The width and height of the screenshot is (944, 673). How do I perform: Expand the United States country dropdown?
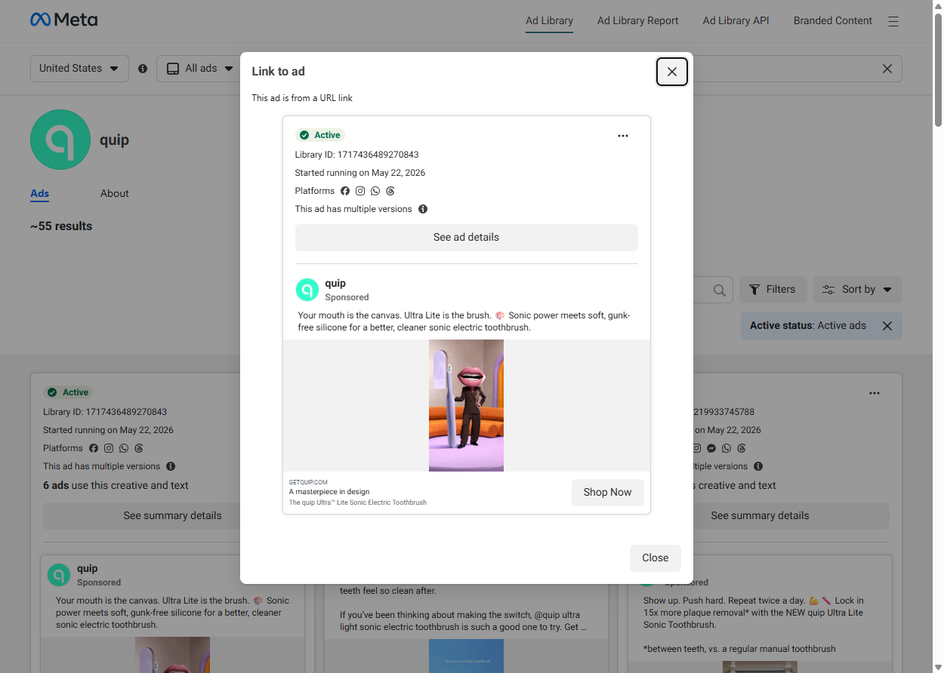(79, 68)
